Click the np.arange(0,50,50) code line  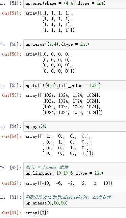pos(47,203)
